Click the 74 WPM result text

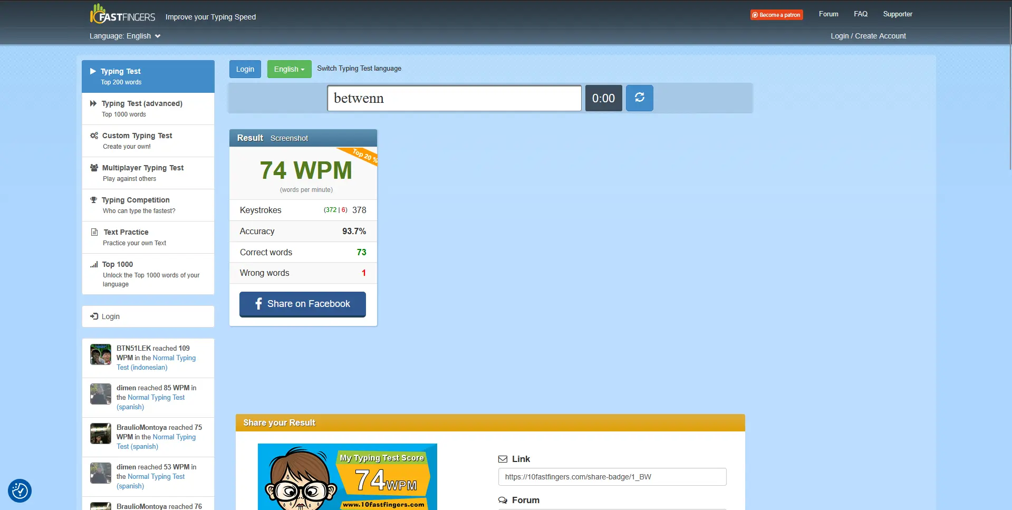306,170
